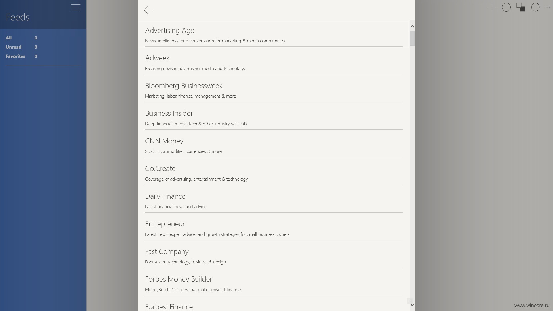Screen dimensions: 553x311
Task: Click the plus icon to add feed
Action: coord(492,7)
